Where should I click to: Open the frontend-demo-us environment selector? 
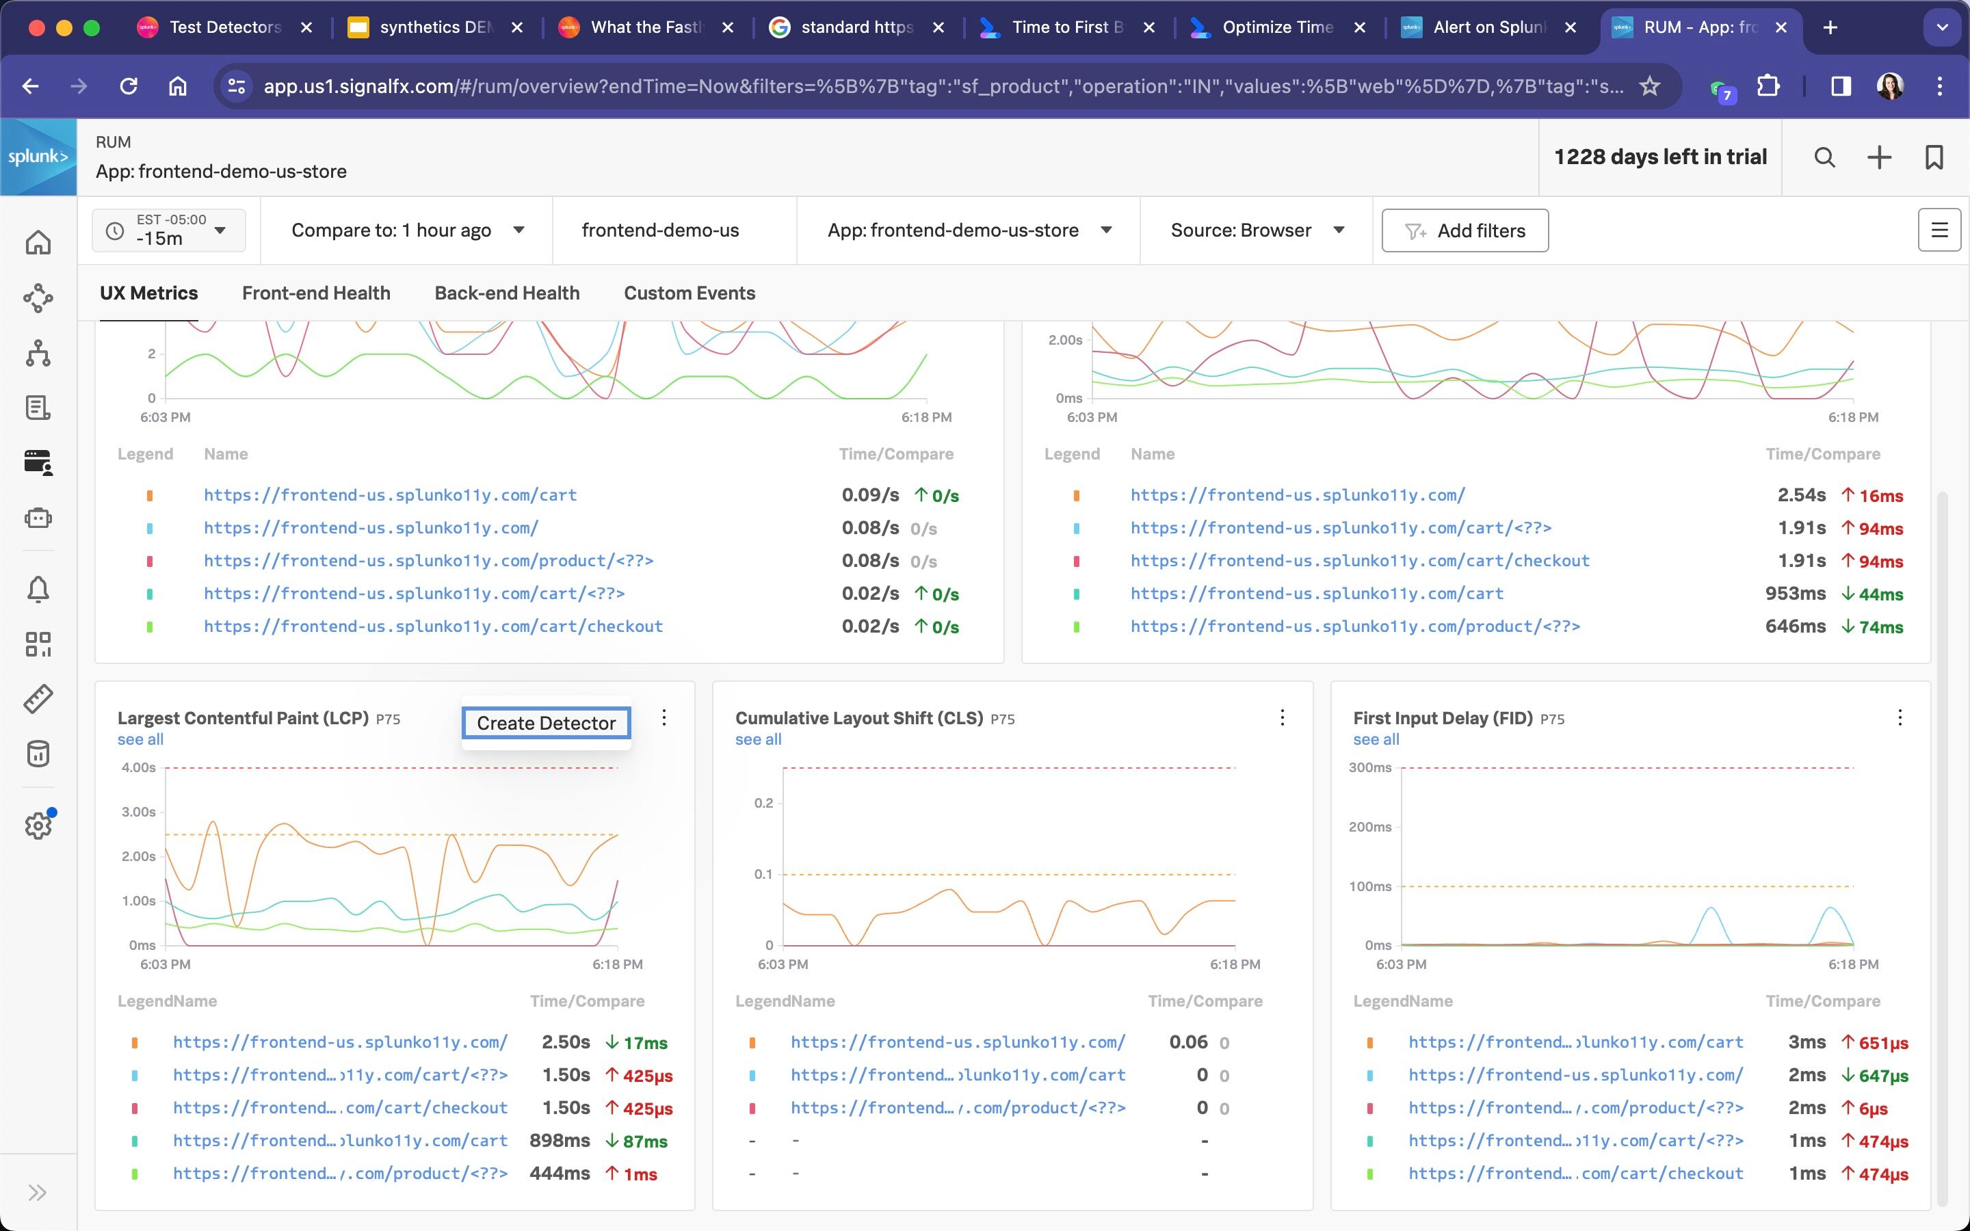point(660,230)
